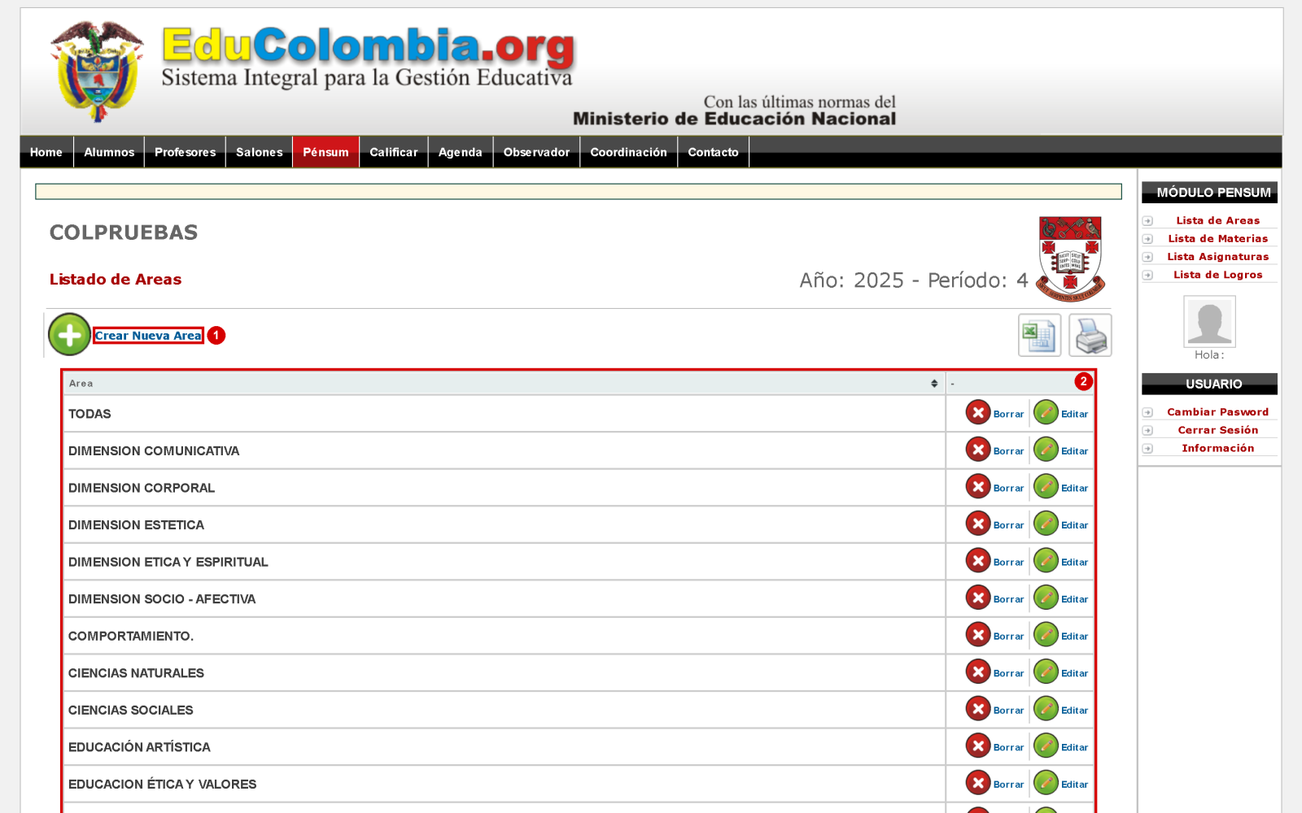Open the Calificar menu item
This screenshot has height=813, width=1302.
pos(394,152)
